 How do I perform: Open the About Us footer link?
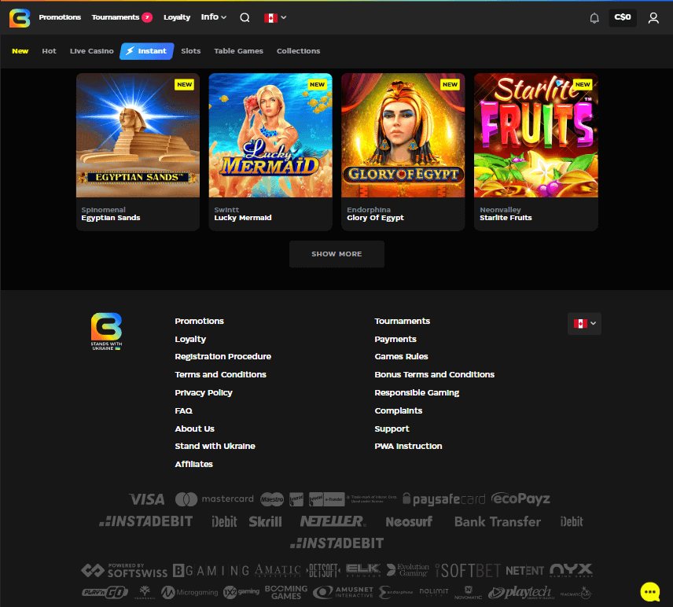pyautogui.click(x=194, y=429)
